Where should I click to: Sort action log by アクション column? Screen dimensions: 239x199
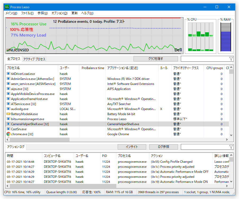pos(181,156)
